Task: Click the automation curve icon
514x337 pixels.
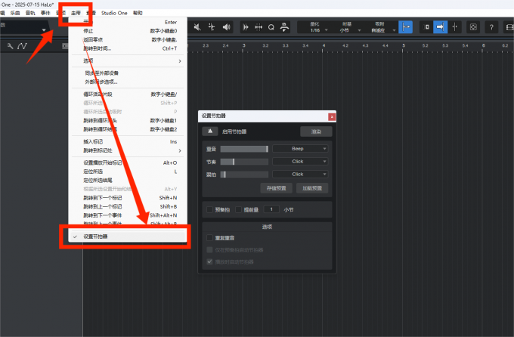Action: [22, 46]
